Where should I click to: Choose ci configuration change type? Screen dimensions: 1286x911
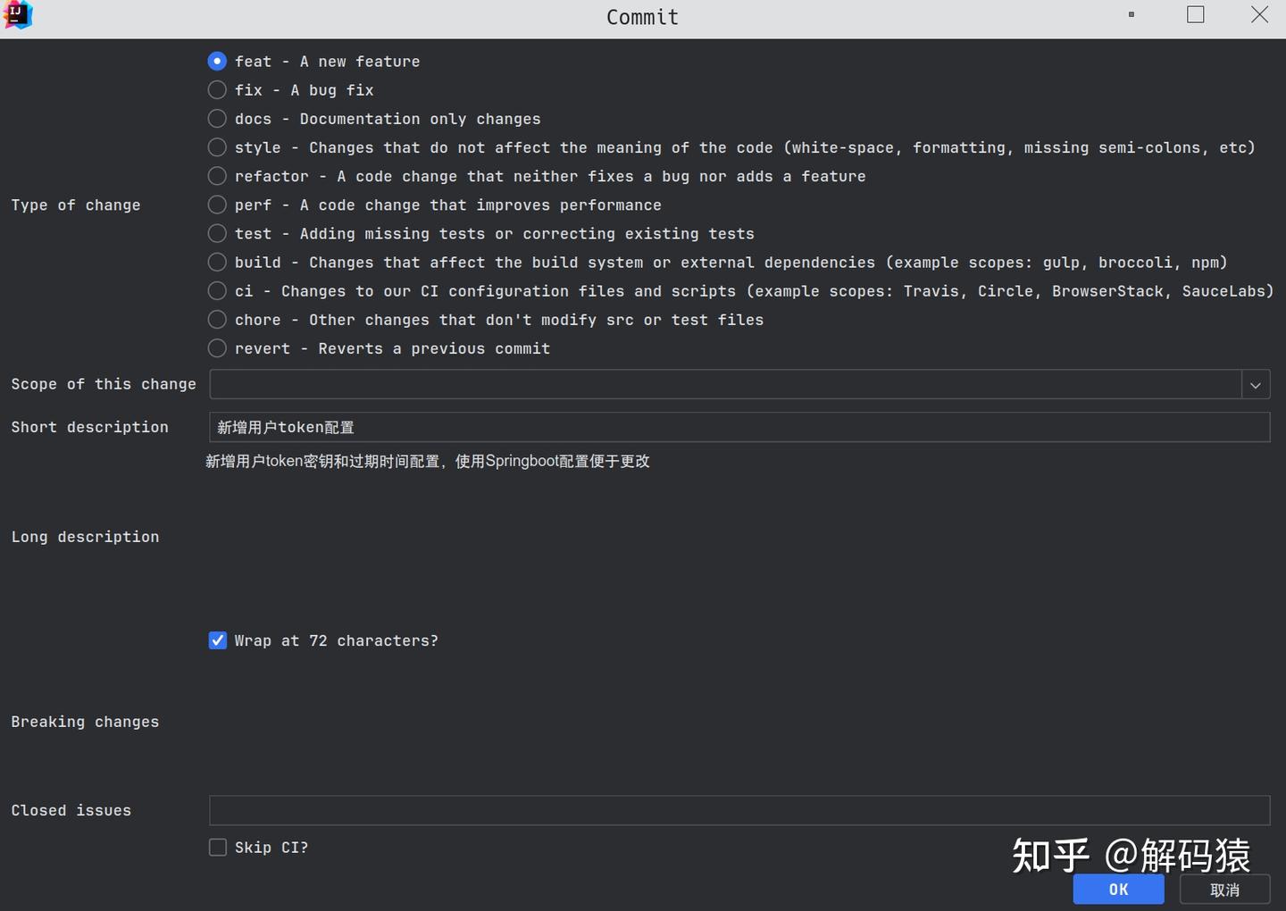[x=217, y=291]
